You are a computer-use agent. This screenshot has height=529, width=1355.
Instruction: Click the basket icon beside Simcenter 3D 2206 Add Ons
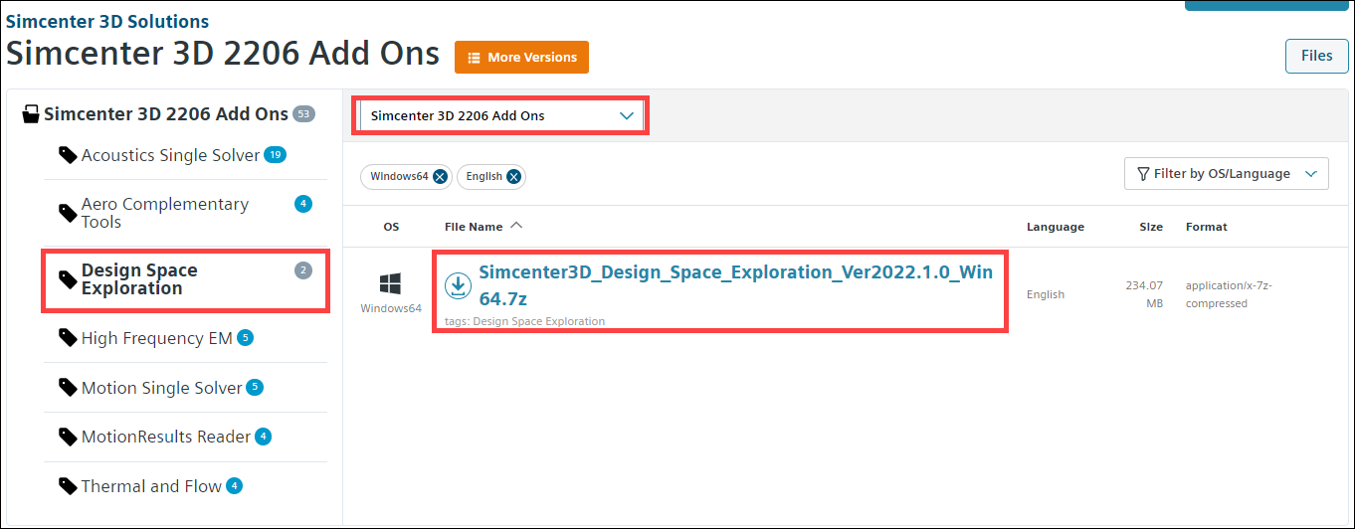[32, 114]
